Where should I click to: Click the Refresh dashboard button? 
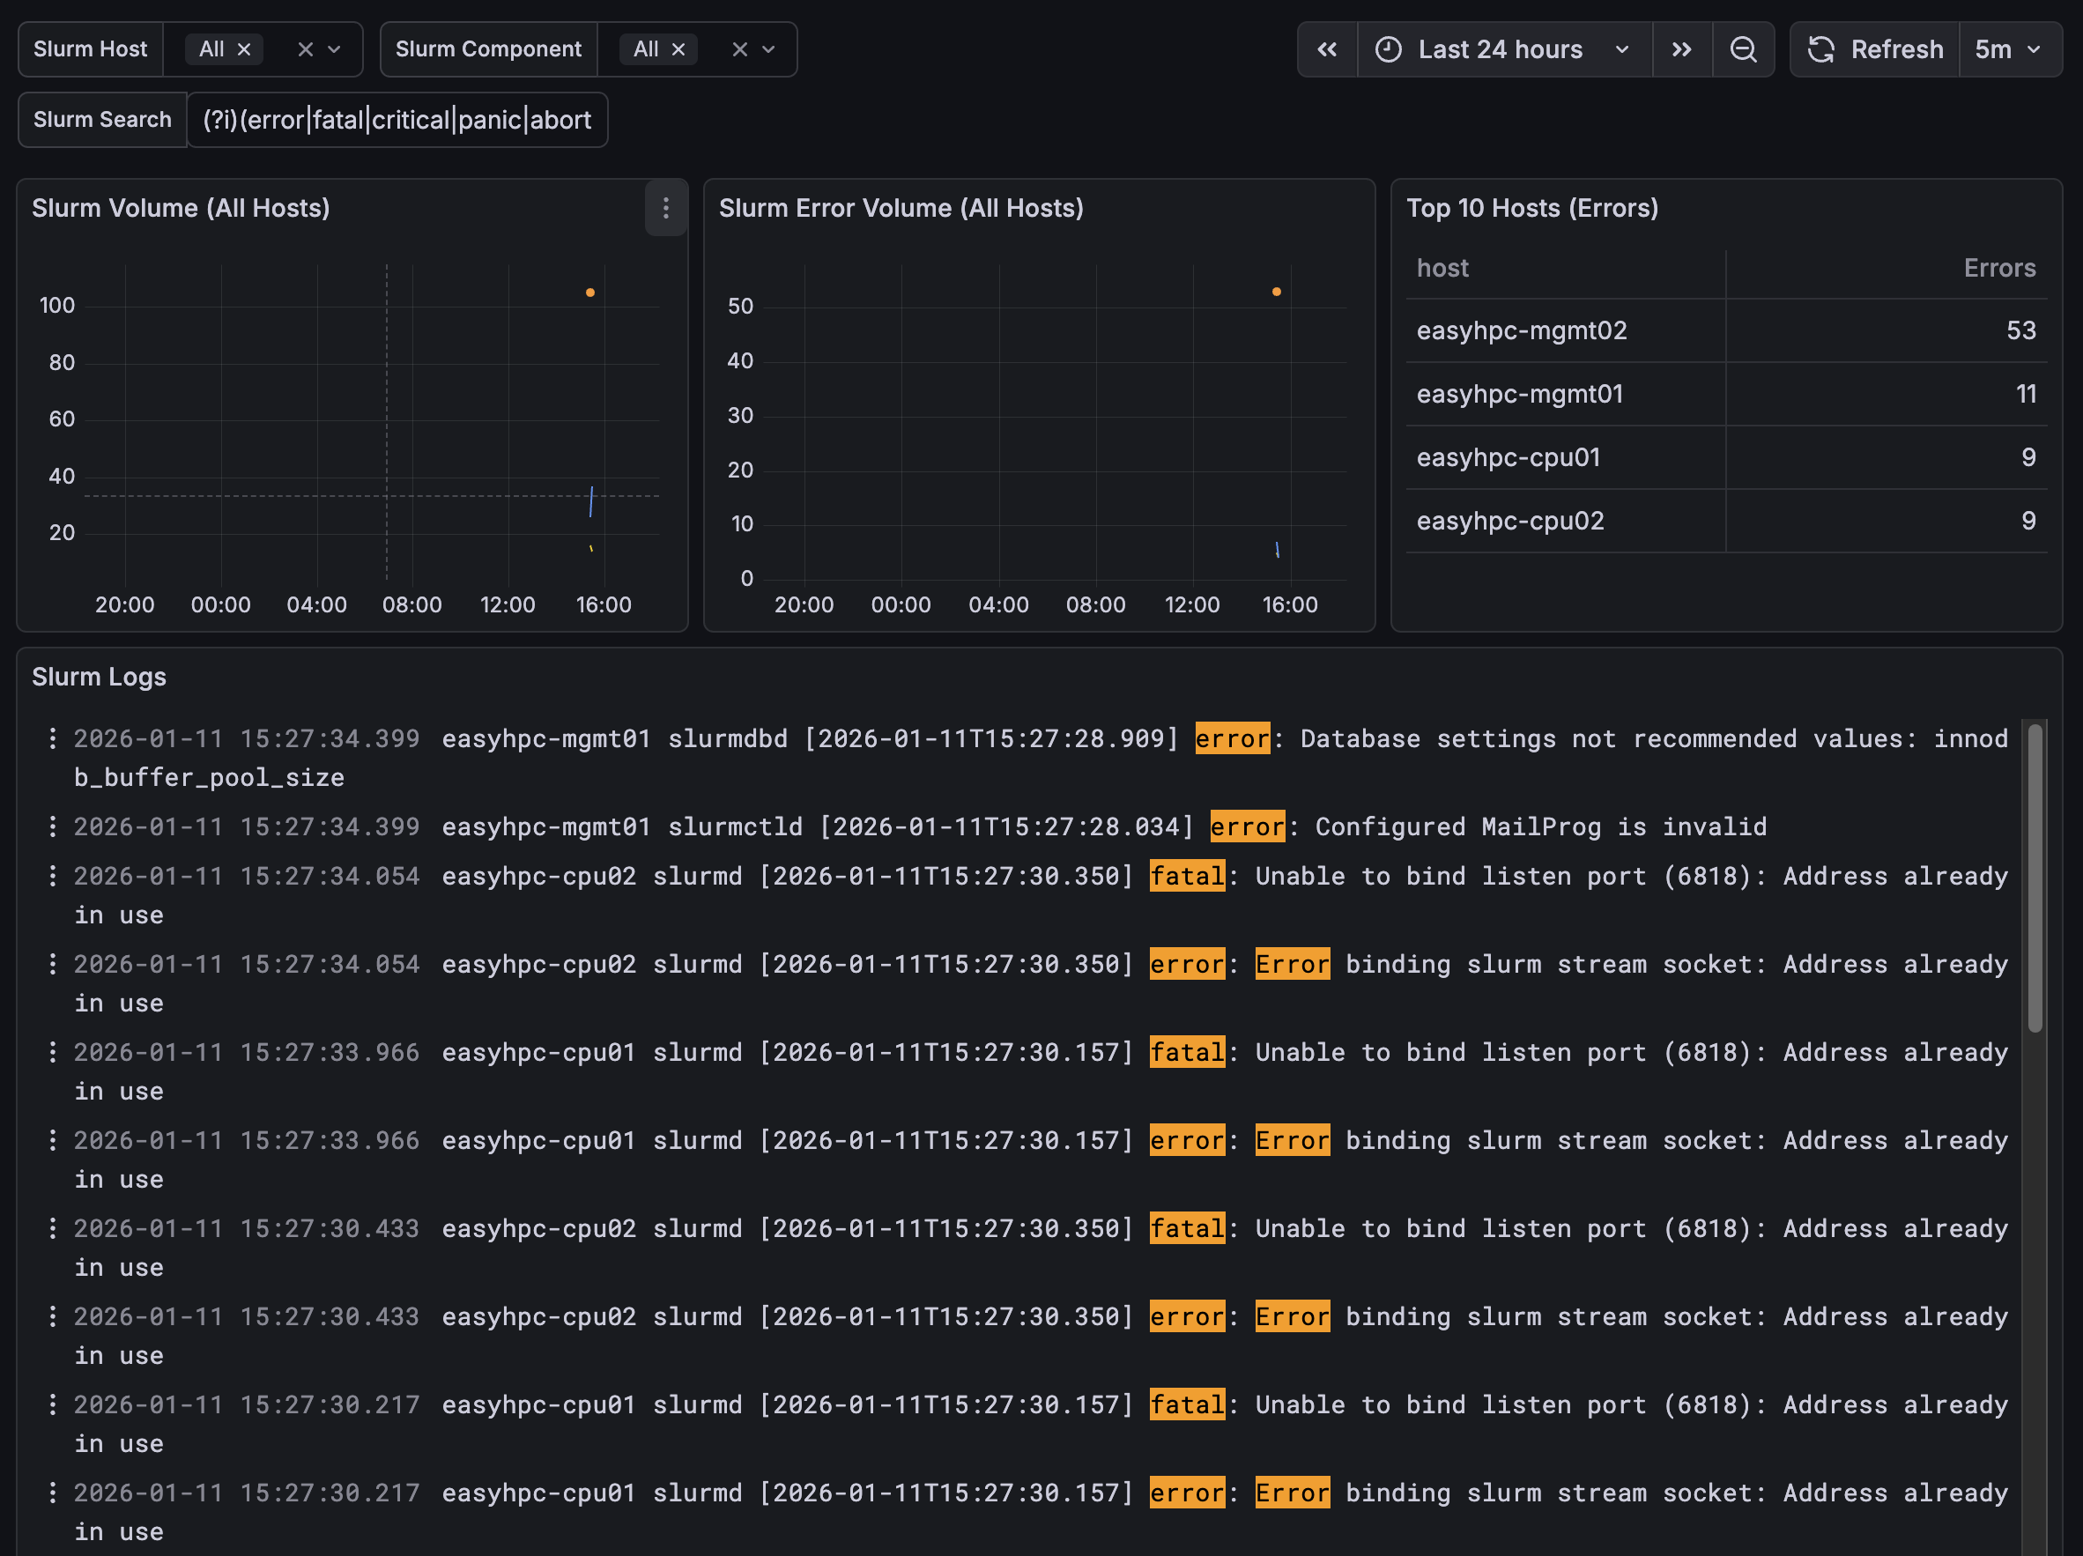click(1875, 50)
